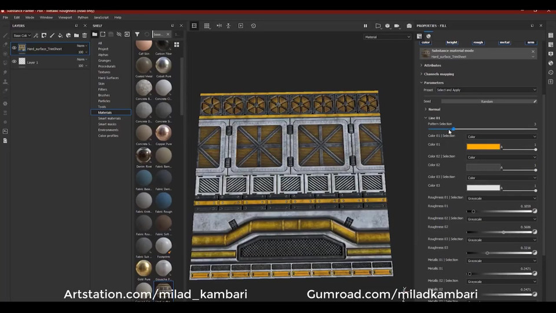Open Color 01 Selection dropdown
The width and height of the screenshot is (556, 313).
click(x=502, y=137)
